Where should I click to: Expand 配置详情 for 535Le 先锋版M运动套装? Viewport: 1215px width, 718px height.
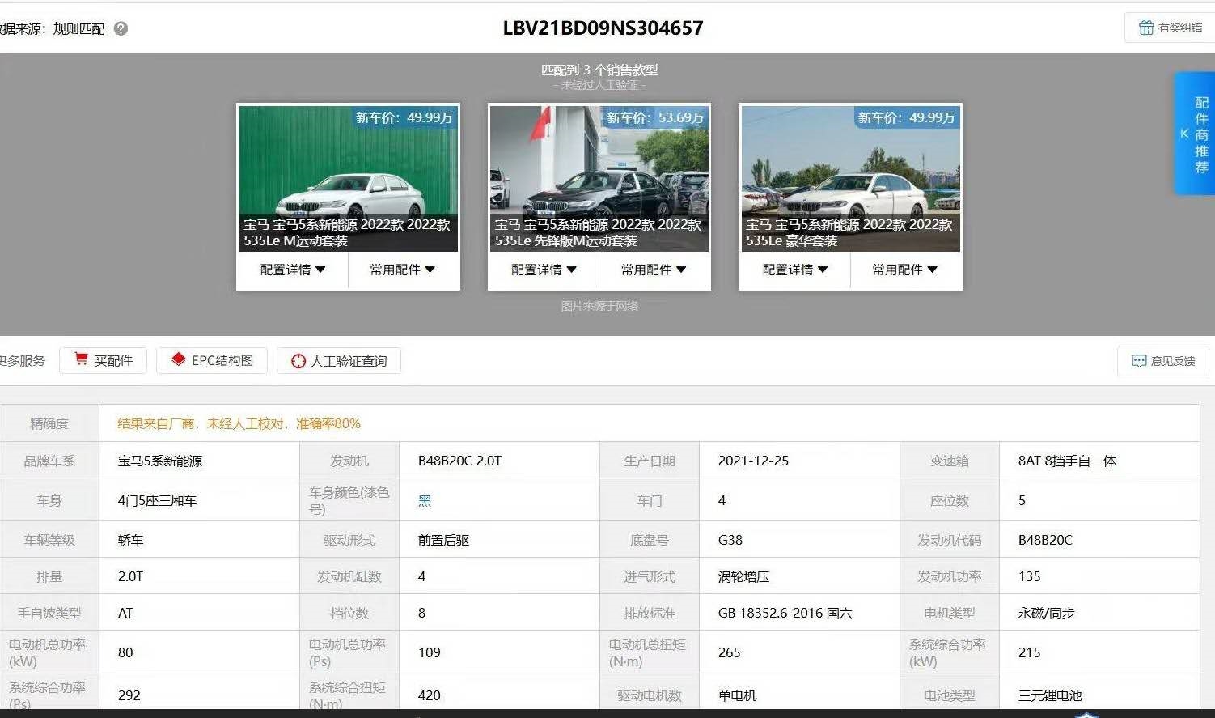tap(543, 270)
